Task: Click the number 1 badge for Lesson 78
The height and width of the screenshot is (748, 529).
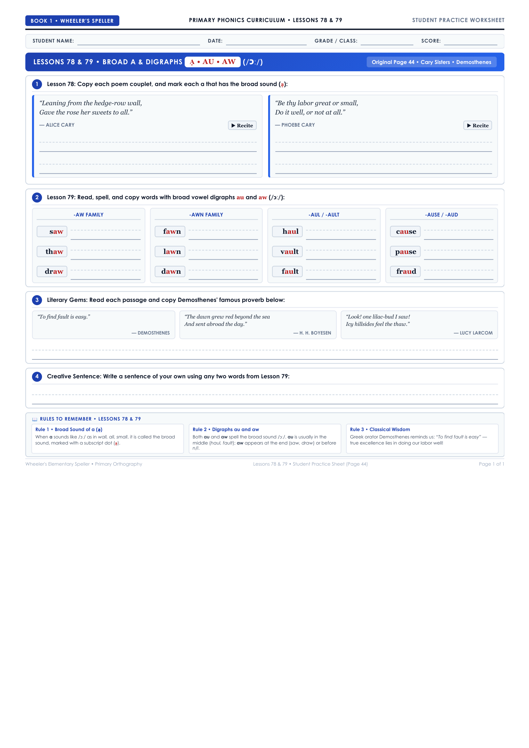Action: pyautogui.click(x=37, y=84)
